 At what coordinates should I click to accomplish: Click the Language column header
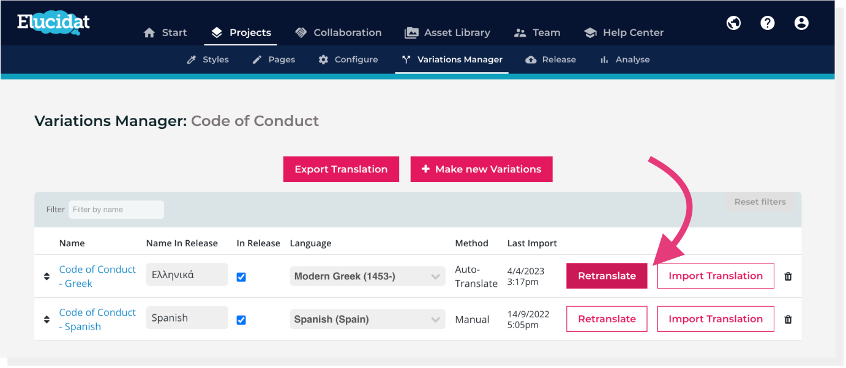[310, 243]
